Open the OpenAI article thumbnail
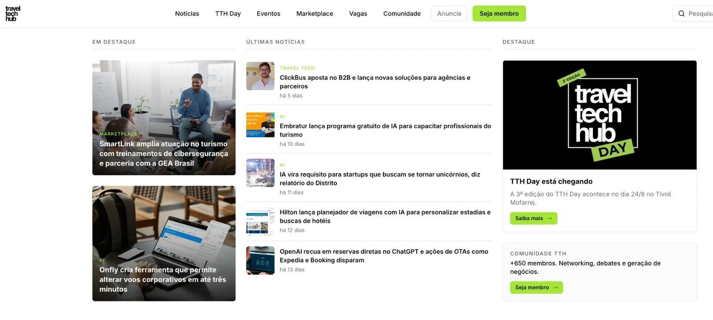 click(260, 260)
